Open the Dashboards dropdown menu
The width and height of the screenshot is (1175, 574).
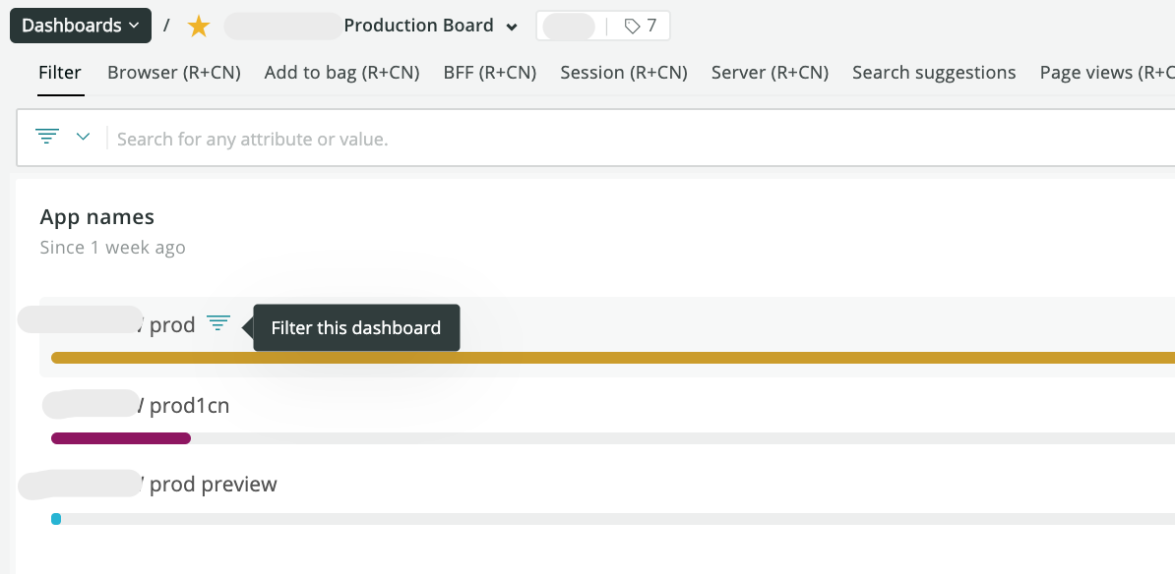[80, 26]
